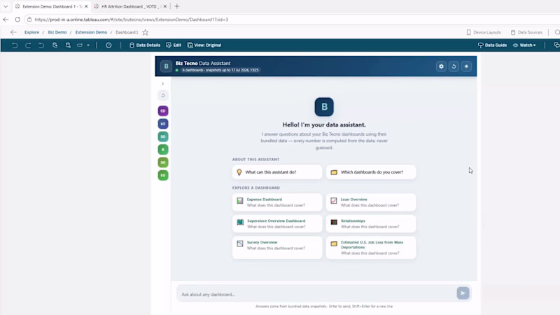Open the Loan Overview card
Viewport: 560px width, 315px height.
tap(371, 202)
